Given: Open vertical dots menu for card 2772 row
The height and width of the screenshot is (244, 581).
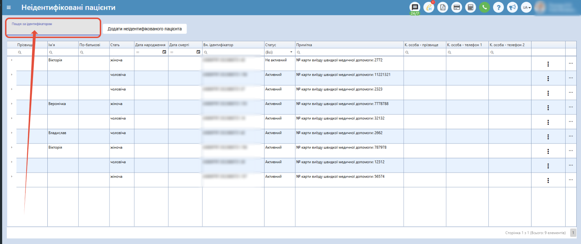Looking at the screenshot, I should (x=548, y=64).
